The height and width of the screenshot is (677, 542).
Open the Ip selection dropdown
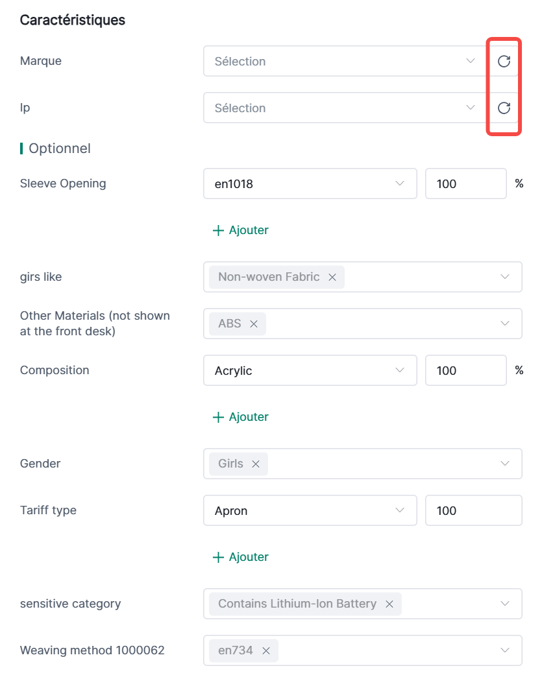tap(344, 108)
